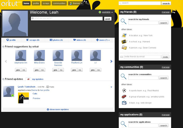The width and height of the screenshot is (183, 128).
Task: Click the Public visibility icon
Action: [x=48, y=87]
